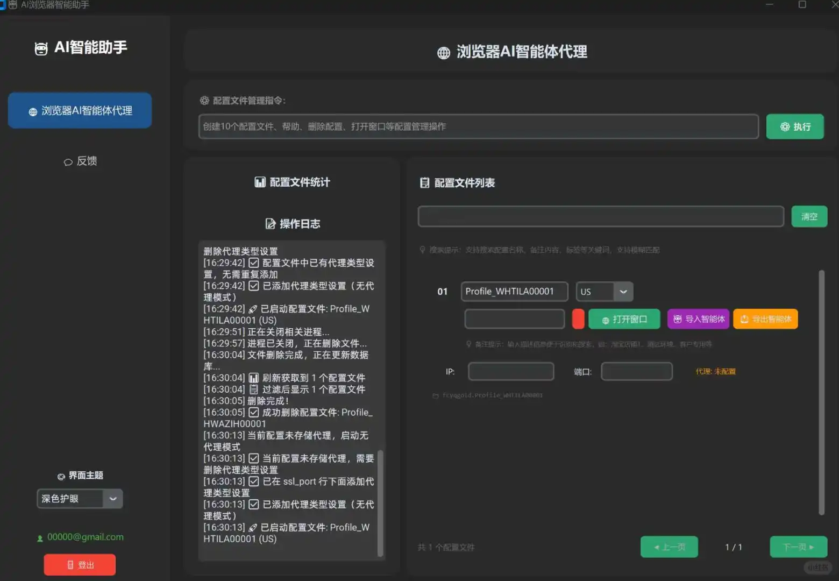Select 浏览器AI智能体代理 in the sidebar
839x581 pixels.
coord(80,110)
